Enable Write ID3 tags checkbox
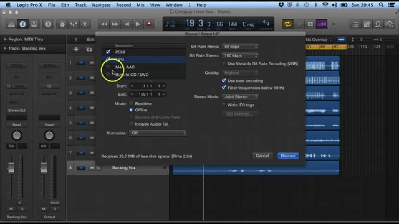This screenshot has width=399, height=224. pos(224,105)
